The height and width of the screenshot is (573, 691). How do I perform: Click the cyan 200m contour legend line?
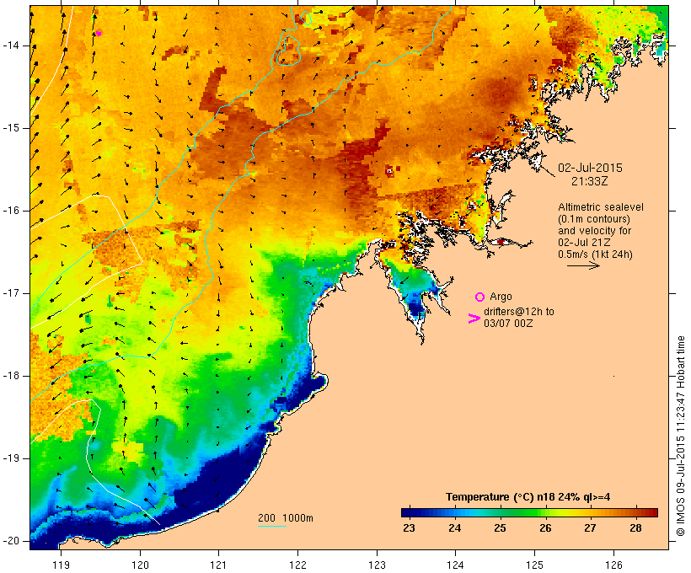pyautogui.click(x=272, y=526)
